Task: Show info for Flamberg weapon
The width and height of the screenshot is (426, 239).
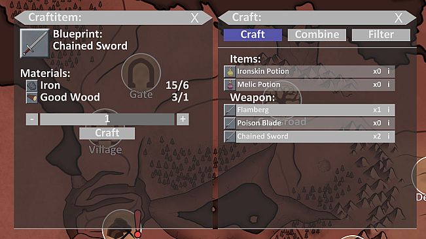Action: pos(389,110)
